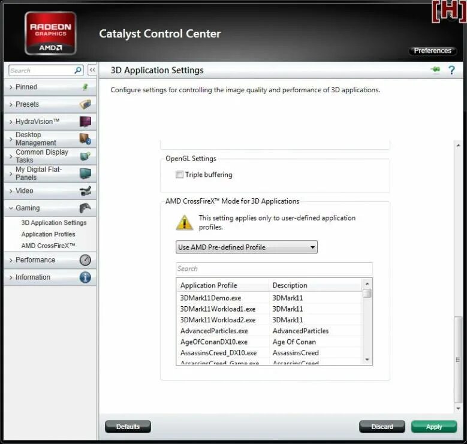Click the Pinned green pushpin icon
The width and height of the screenshot is (467, 444).
point(85,87)
